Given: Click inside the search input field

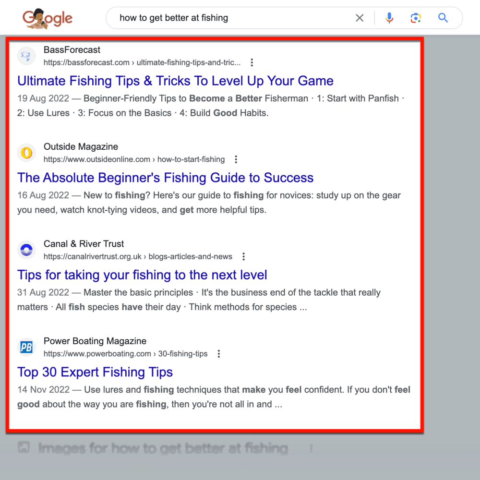Looking at the screenshot, I should [x=230, y=17].
